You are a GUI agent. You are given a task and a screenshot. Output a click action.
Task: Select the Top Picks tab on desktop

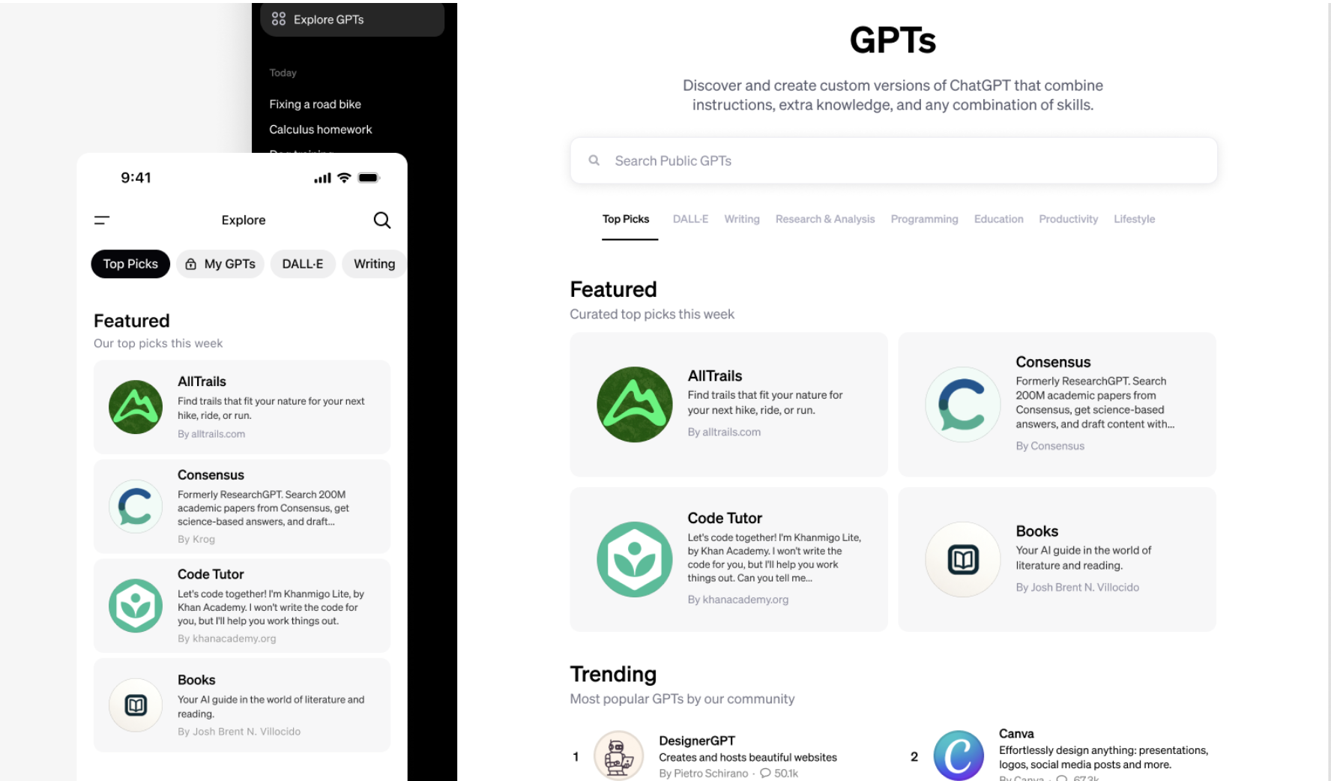click(x=626, y=219)
